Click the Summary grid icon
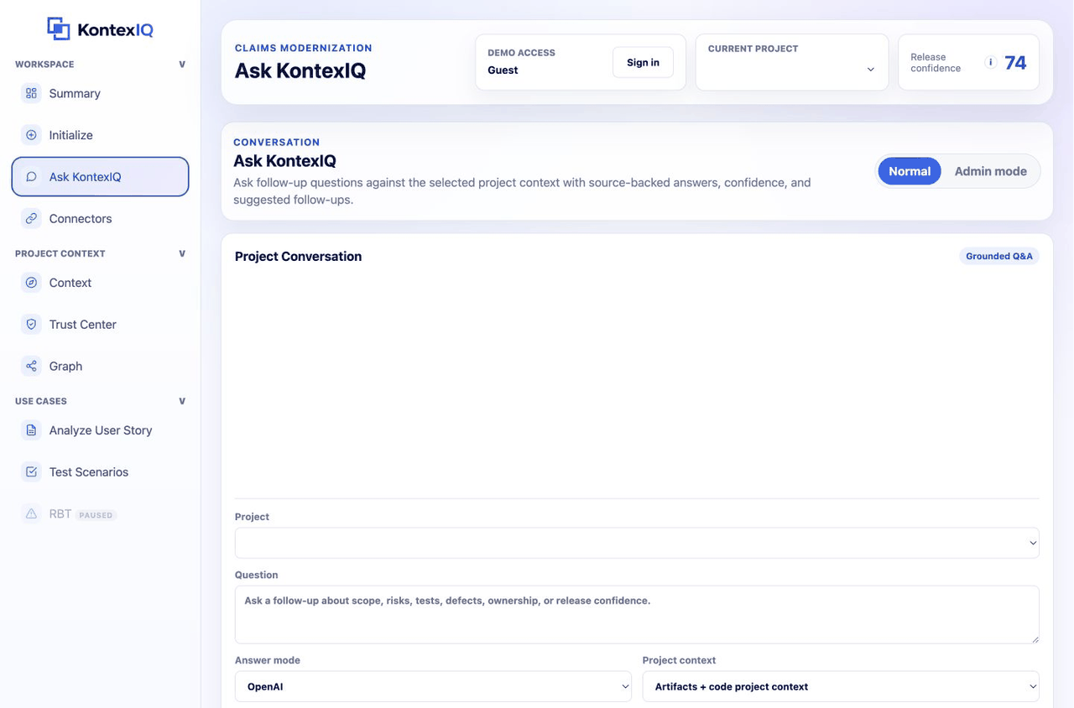 tap(31, 93)
